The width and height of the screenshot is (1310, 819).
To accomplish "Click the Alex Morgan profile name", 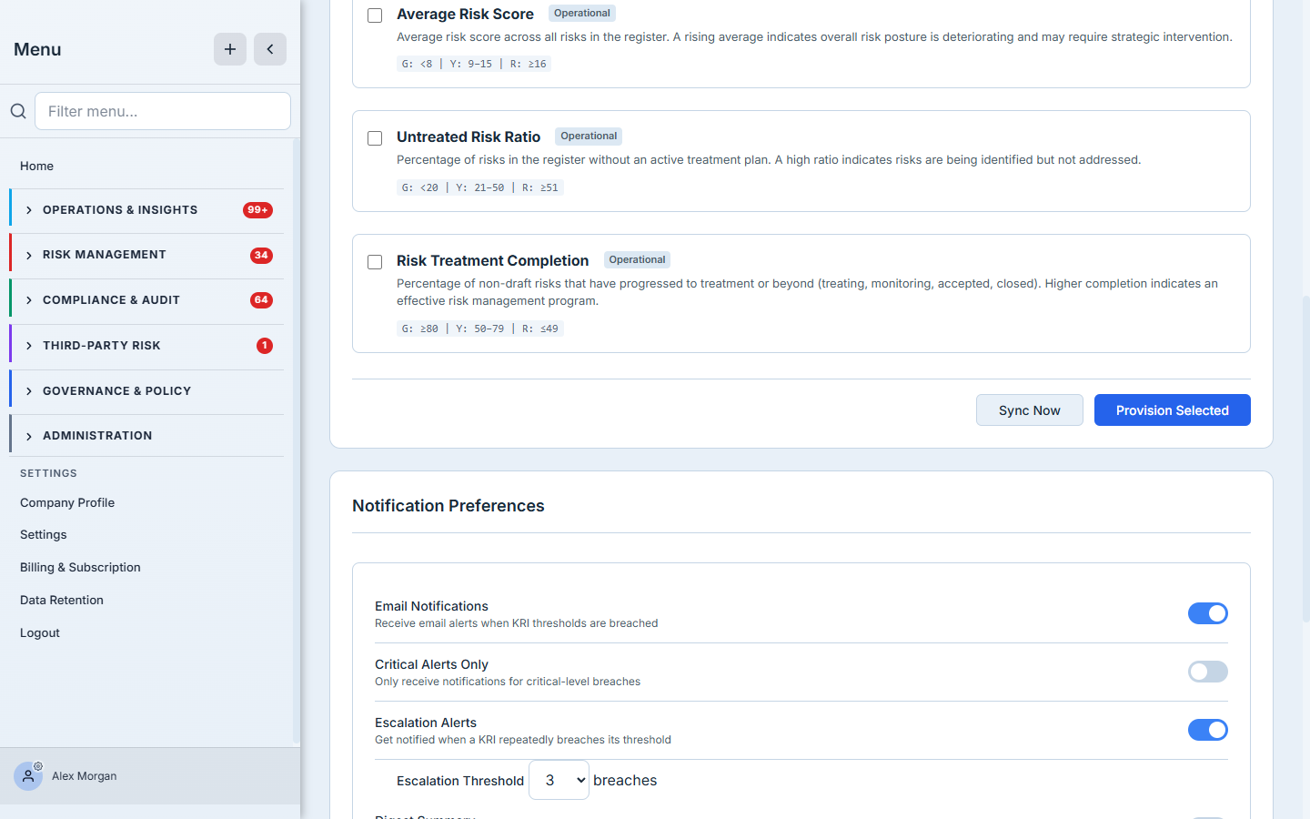I will [85, 776].
